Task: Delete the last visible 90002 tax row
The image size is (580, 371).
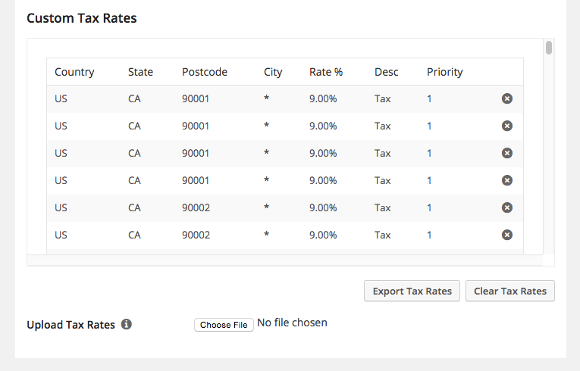Action: [506, 235]
